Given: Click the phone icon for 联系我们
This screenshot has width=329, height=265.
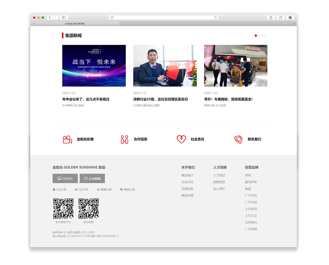Looking at the screenshot, I should [238, 139].
